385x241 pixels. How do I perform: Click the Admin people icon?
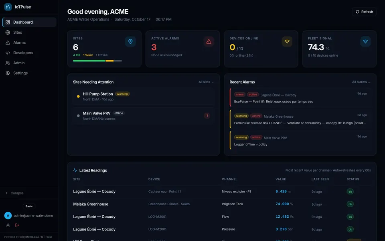coord(8,63)
